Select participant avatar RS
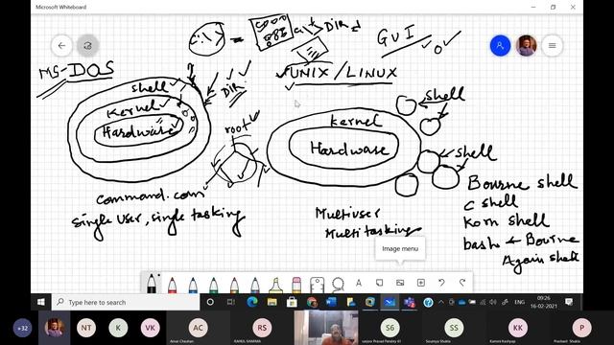Viewport: 614px width, 345px height. point(262,328)
